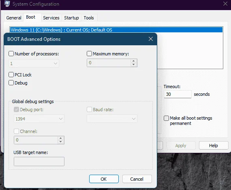Screen dimensions: 231x190
Task: Toggle the Debug port checkbox
Action: (16, 110)
